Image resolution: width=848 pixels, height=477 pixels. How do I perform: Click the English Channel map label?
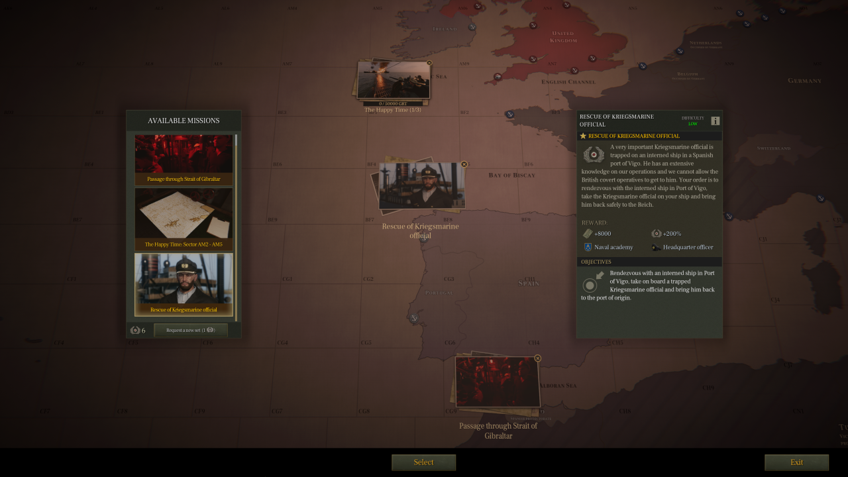(x=568, y=82)
